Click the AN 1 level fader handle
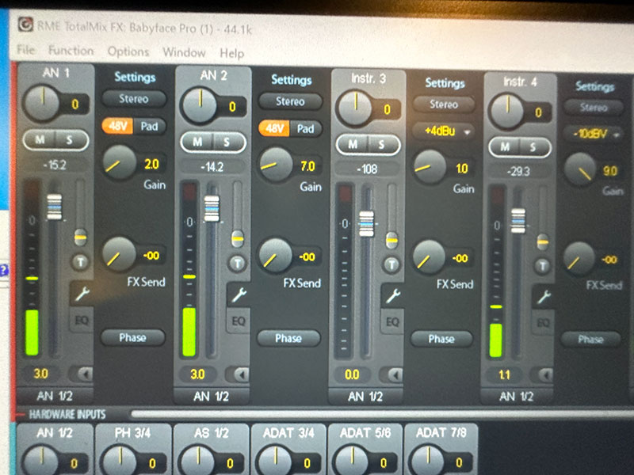 tap(55, 207)
